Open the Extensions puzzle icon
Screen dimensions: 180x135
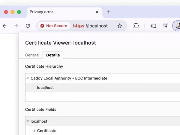pyautogui.click(x=136, y=26)
